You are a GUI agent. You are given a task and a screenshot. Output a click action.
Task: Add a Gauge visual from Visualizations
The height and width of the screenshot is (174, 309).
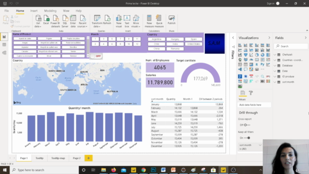[x=251, y=59]
